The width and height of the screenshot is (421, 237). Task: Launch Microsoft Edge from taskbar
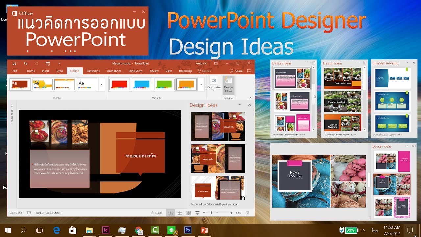[x=57, y=230]
